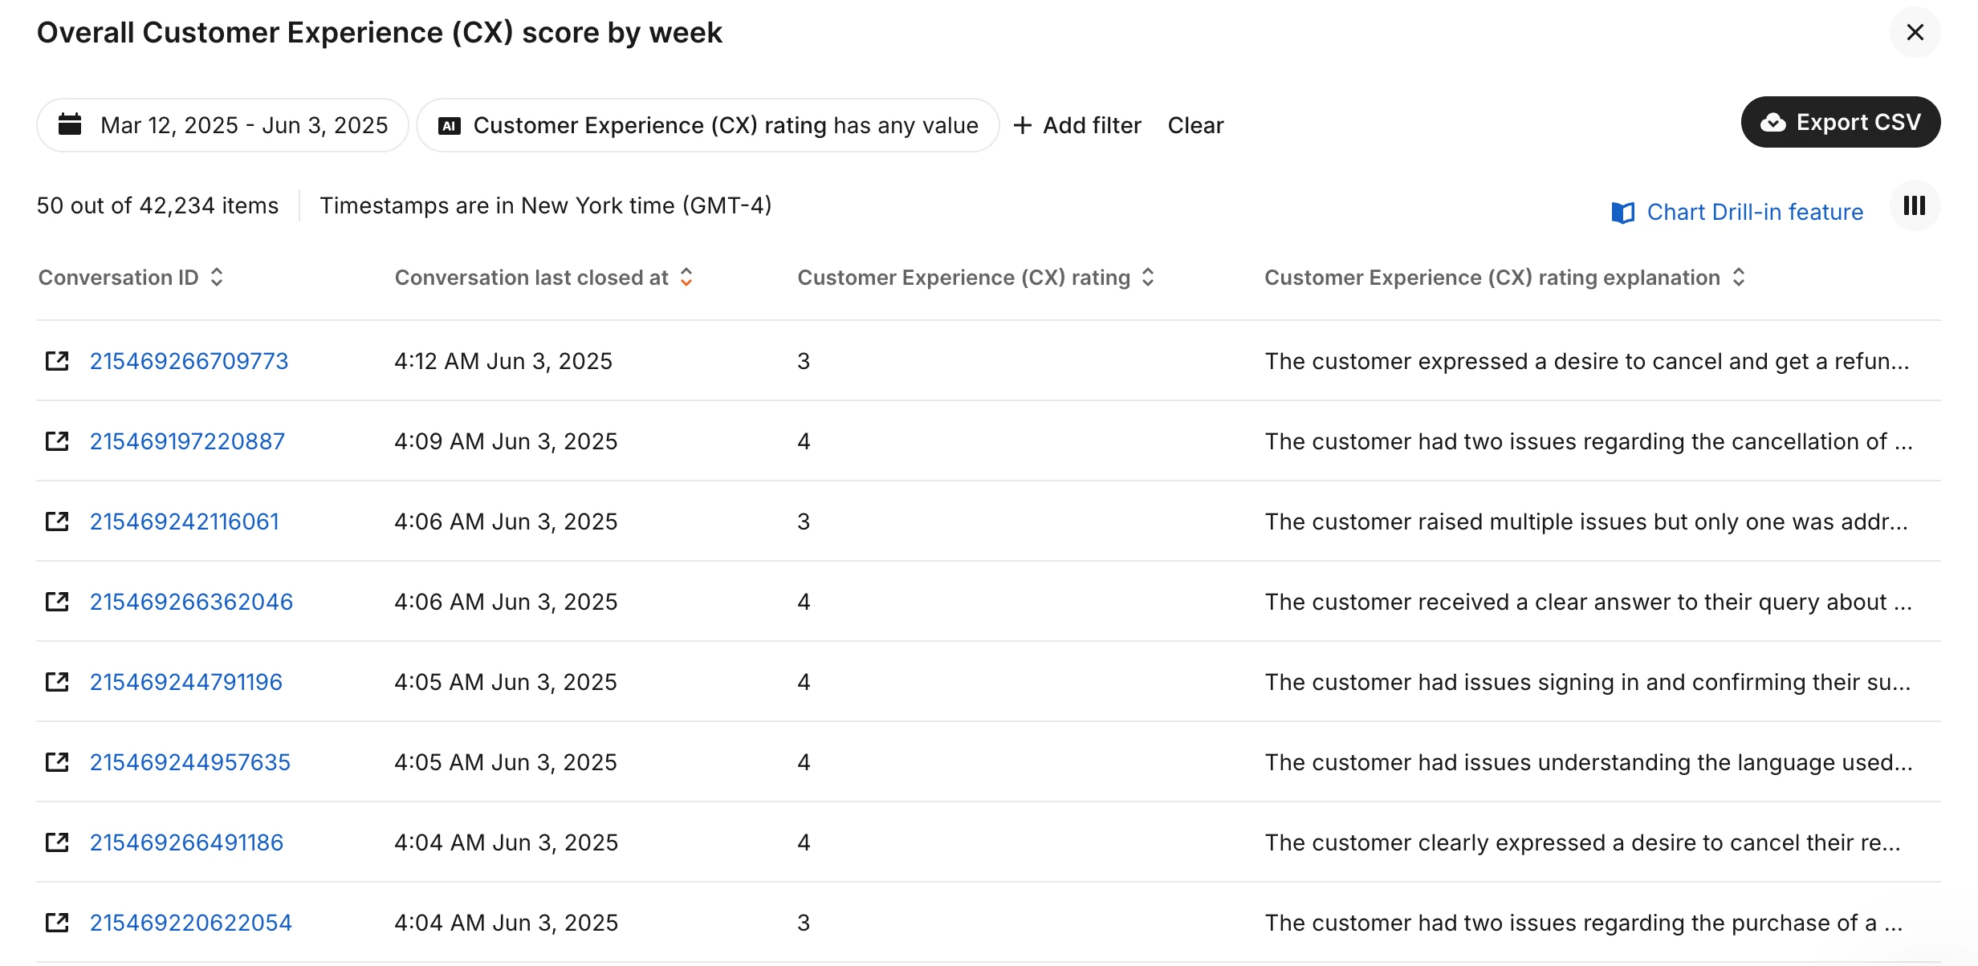Click Add filter

pyautogui.click(x=1077, y=125)
